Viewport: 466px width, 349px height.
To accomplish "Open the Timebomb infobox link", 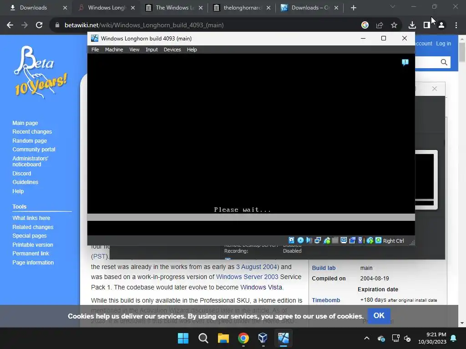I will click(x=326, y=300).
